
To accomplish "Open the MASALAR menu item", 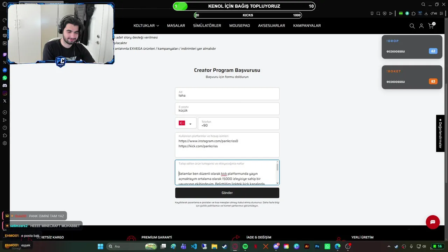I will [x=176, y=26].
